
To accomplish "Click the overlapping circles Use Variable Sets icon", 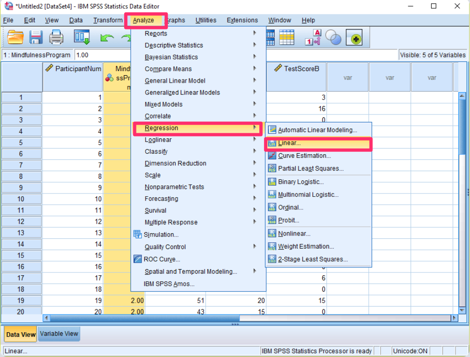I will pyautogui.click(x=333, y=37).
